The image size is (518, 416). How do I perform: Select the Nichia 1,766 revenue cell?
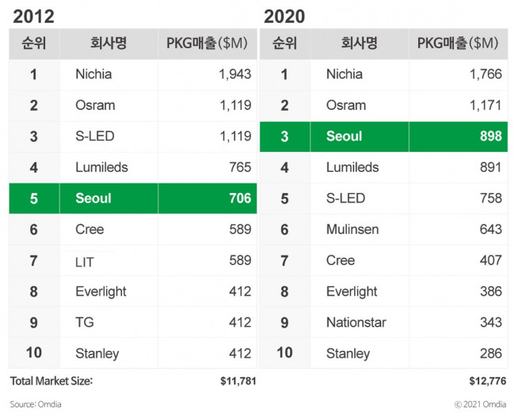click(x=485, y=74)
